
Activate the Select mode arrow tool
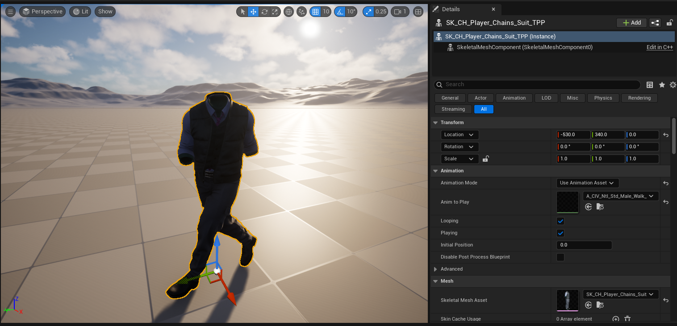point(242,12)
